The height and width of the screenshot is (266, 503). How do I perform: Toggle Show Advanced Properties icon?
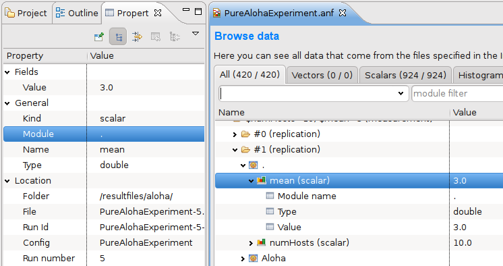[x=137, y=36]
